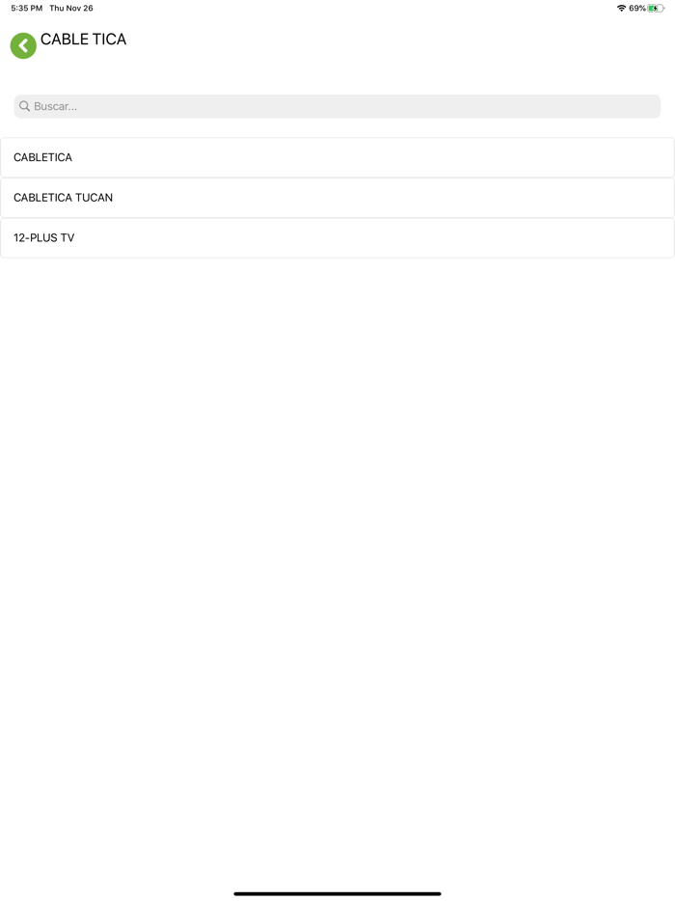Image resolution: width=675 pixels, height=901 pixels.
Task: Click the CABLE TICA page title
Action: pyautogui.click(x=83, y=40)
